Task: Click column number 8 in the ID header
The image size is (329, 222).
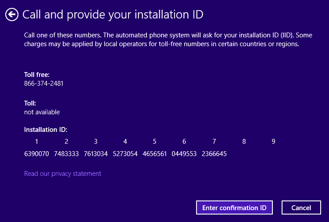Action: coord(244,142)
